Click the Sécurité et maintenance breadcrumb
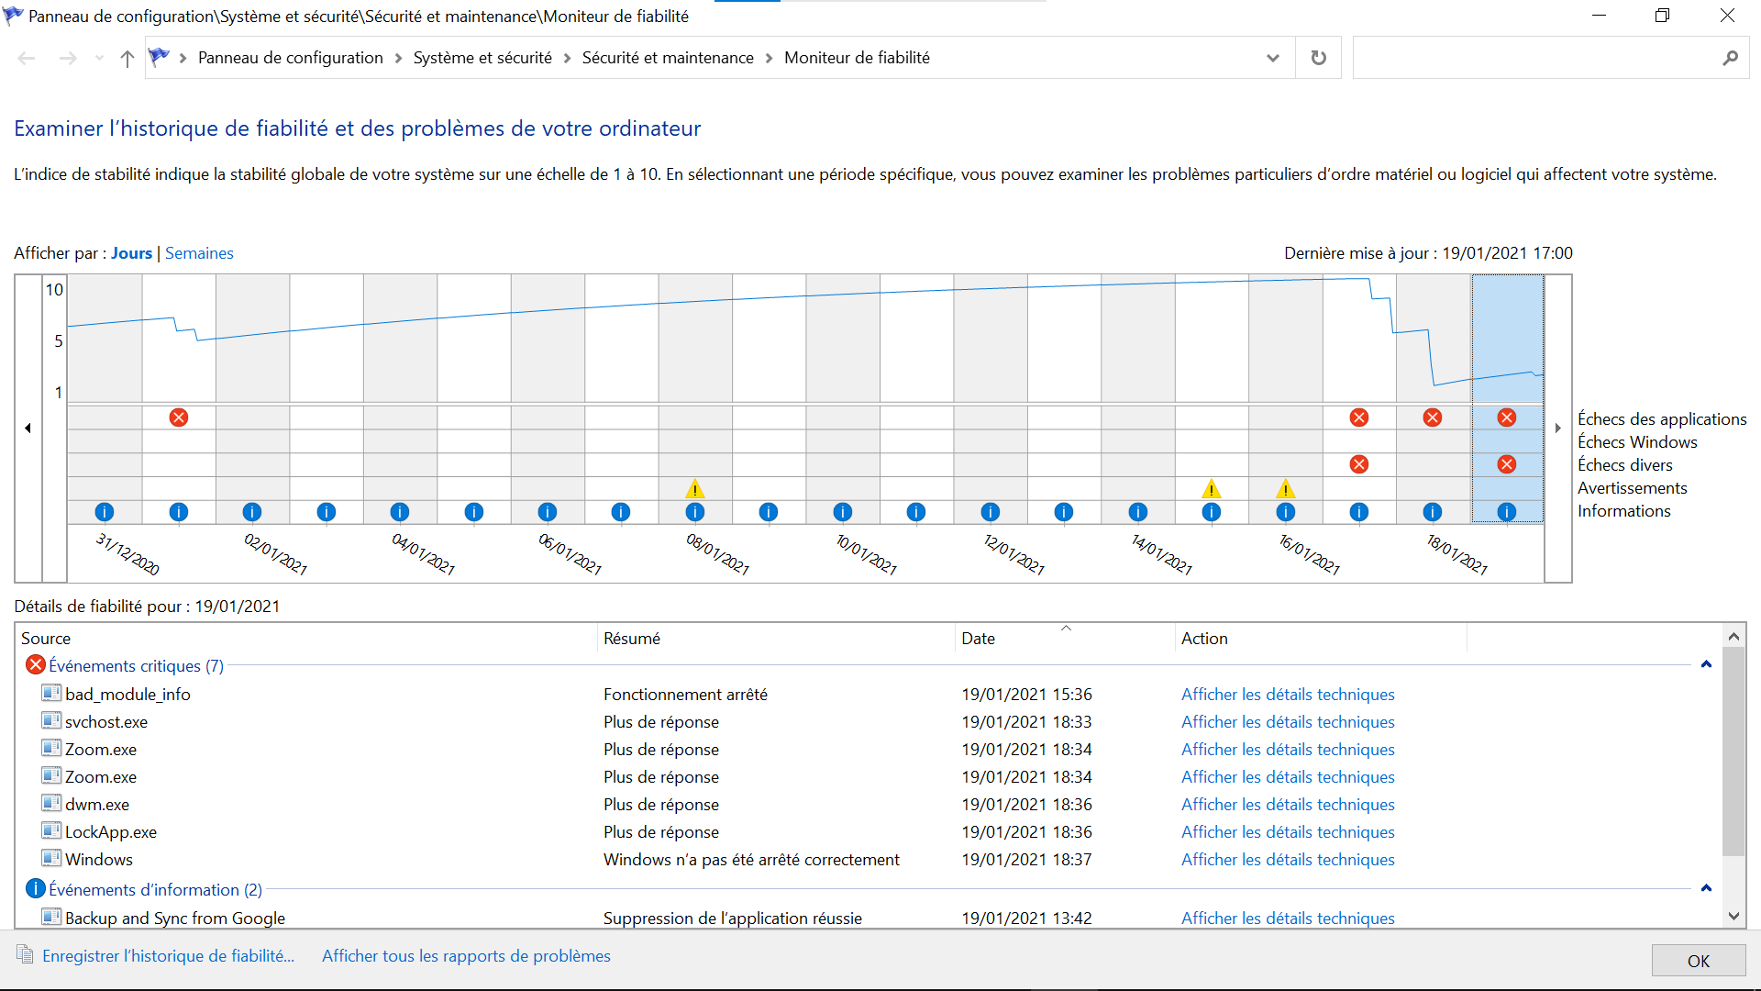1761x991 pixels. pyautogui.click(x=668, y=58)
